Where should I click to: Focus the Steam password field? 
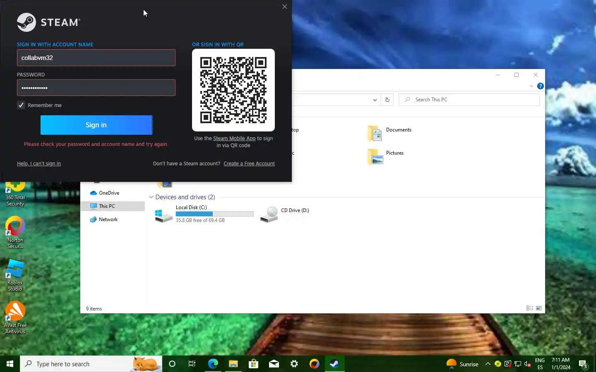96,88
